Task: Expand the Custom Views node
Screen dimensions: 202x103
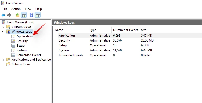Action: pos(3,27)
